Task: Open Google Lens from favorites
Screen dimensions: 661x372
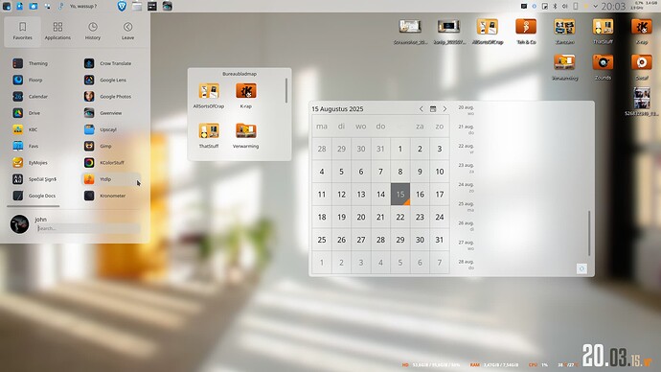Action: [x=110, y=80]
